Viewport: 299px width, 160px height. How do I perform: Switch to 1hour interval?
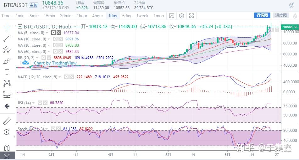(82, 16)
